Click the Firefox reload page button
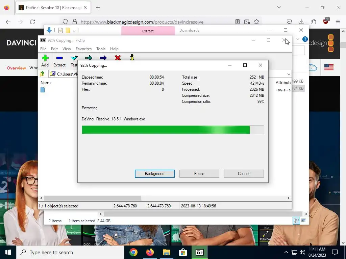This screenshot has height=259, width=346. pyautogui.click(x=32, y=22)
